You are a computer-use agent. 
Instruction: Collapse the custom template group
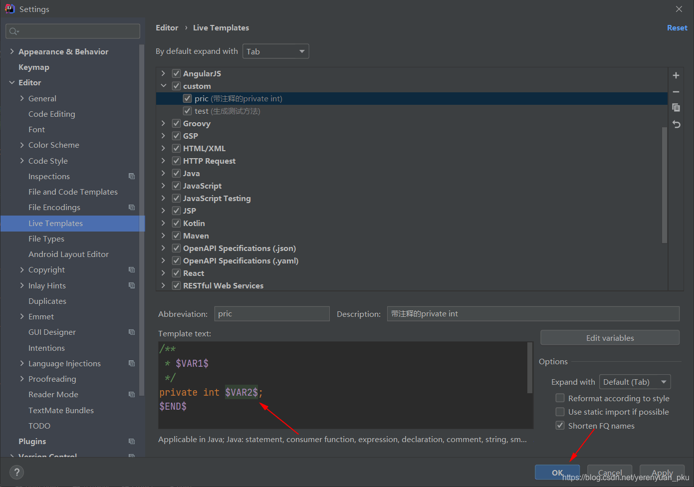(163, 86)
